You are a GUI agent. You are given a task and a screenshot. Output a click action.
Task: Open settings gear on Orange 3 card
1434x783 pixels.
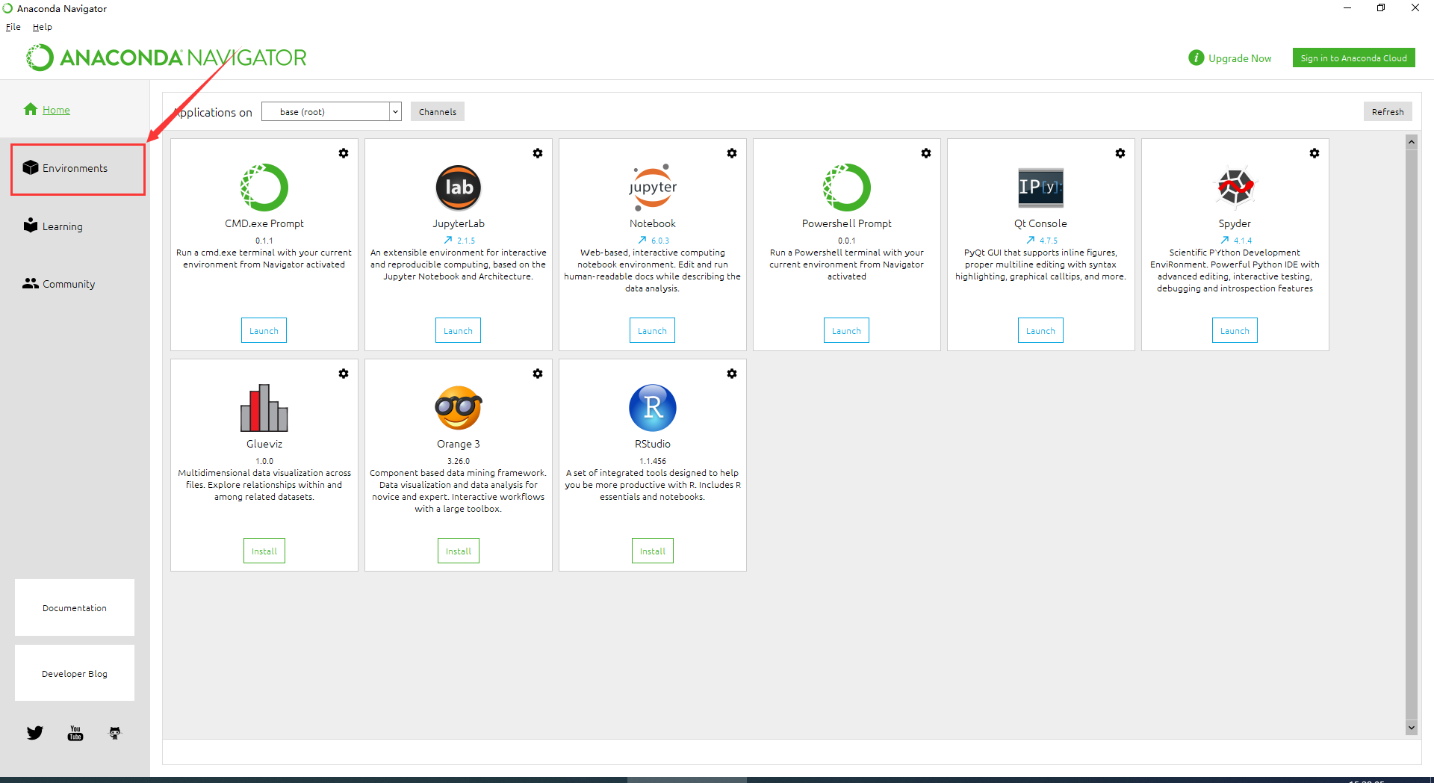(x=538, y=374)
